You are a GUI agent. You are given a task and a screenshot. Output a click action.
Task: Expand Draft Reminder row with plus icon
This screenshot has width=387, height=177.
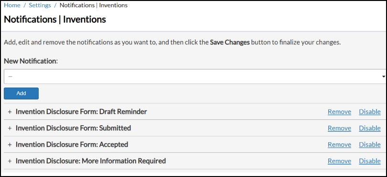pyautogui.click(x=10, y=112)
